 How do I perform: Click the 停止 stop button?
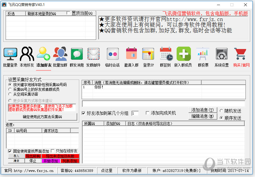point(33,161)
